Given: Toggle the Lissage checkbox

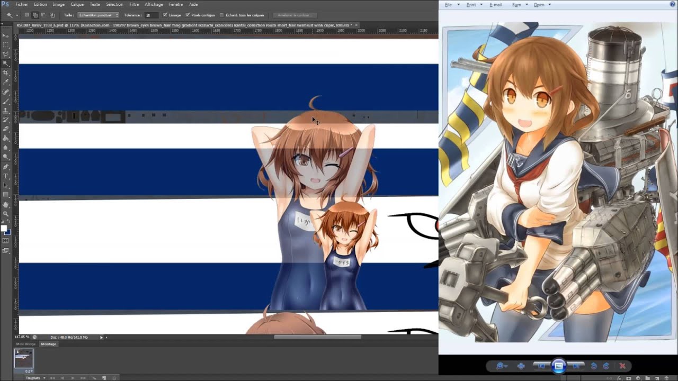Looking at the screenshot, I should click(165, 15).
